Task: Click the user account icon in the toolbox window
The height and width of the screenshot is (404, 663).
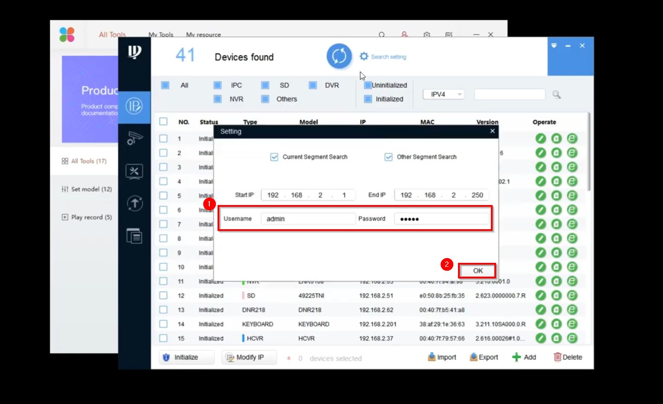Action: pyautogui.click(x=404, y=34)
